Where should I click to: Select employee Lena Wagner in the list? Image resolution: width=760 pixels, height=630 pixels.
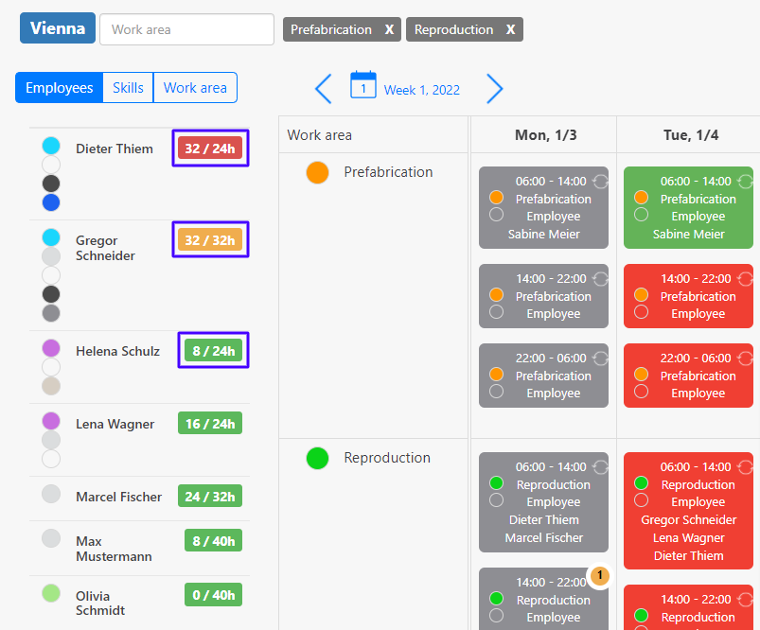(x=115, y=424)
